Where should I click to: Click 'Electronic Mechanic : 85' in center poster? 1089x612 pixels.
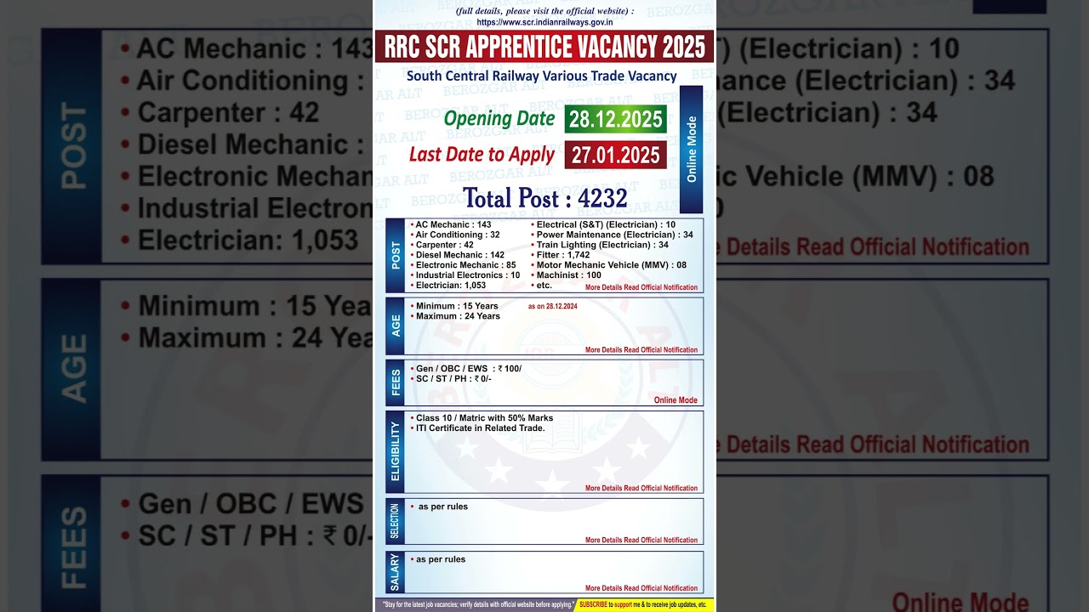465,265
